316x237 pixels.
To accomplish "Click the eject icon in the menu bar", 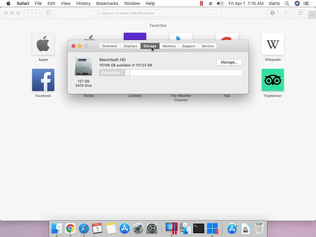I will click(x=210, y=3).
